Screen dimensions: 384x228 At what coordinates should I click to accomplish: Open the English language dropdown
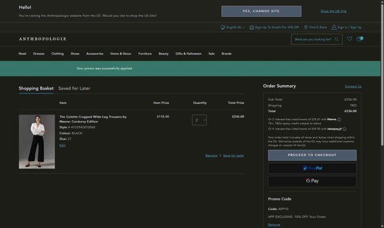click(x=235, y=27)
